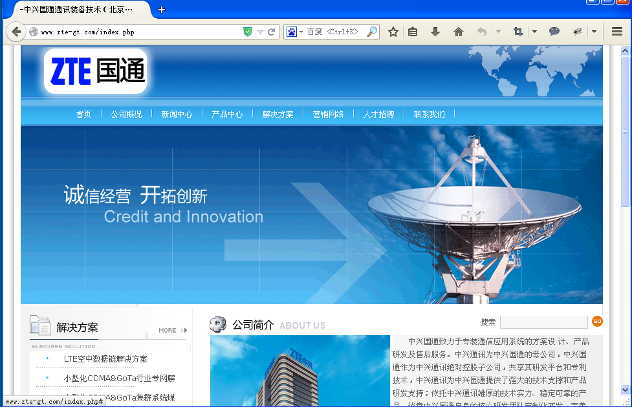Click the magnifying glass search icon
The image size is (632, 407).
click(x=372, y=32)
